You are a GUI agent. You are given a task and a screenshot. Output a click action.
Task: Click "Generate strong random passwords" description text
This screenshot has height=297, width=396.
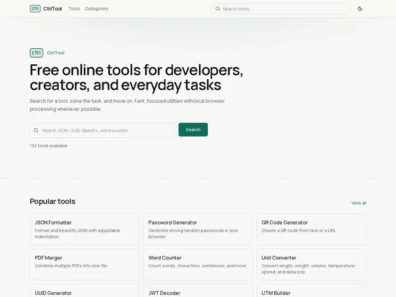click(193, 233)
